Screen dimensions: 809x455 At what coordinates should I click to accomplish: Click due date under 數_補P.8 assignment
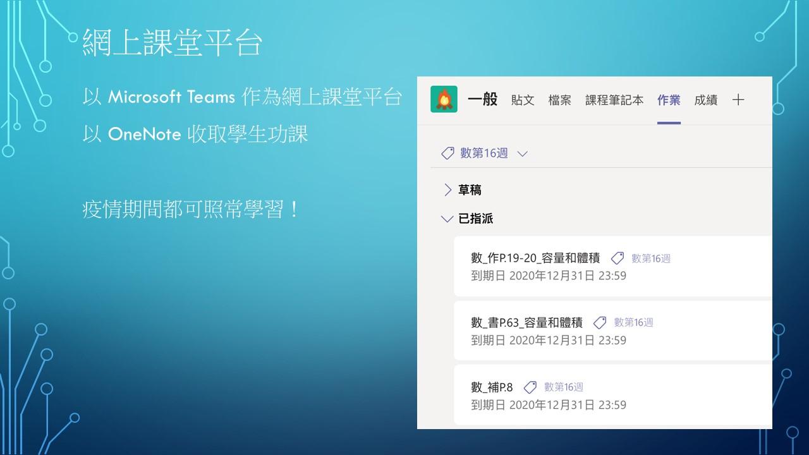[549, 405]
